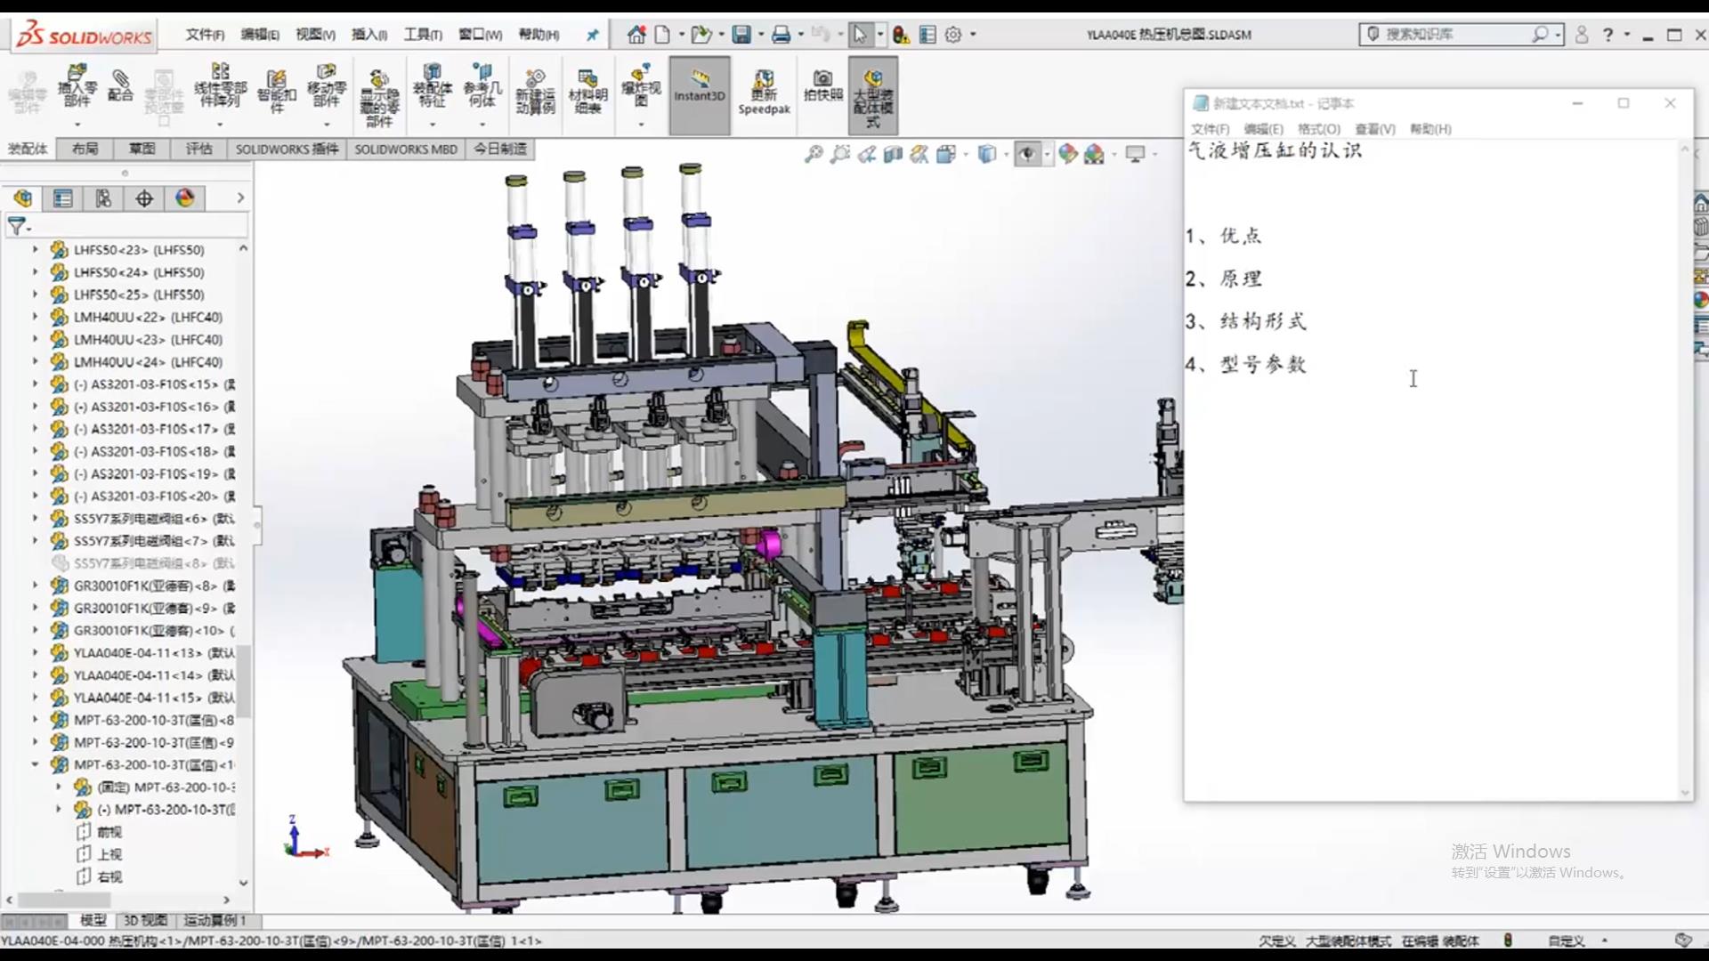The width and height of the screenshot is (1709, 961).
Task: Open the Options gear icon
Action: (x=953, y=35)
